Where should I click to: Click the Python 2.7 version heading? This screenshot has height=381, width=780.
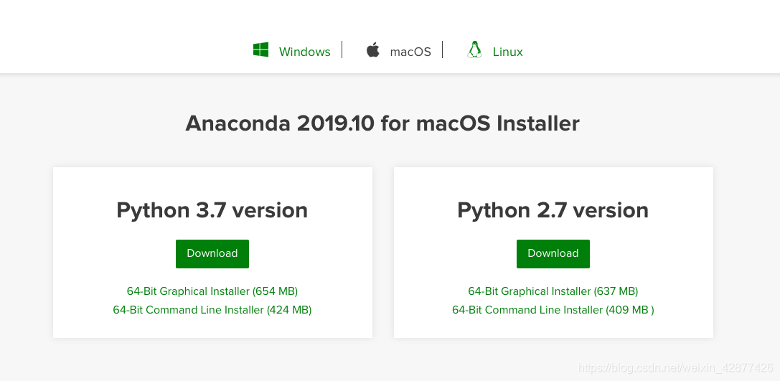(x=553, y=210)
